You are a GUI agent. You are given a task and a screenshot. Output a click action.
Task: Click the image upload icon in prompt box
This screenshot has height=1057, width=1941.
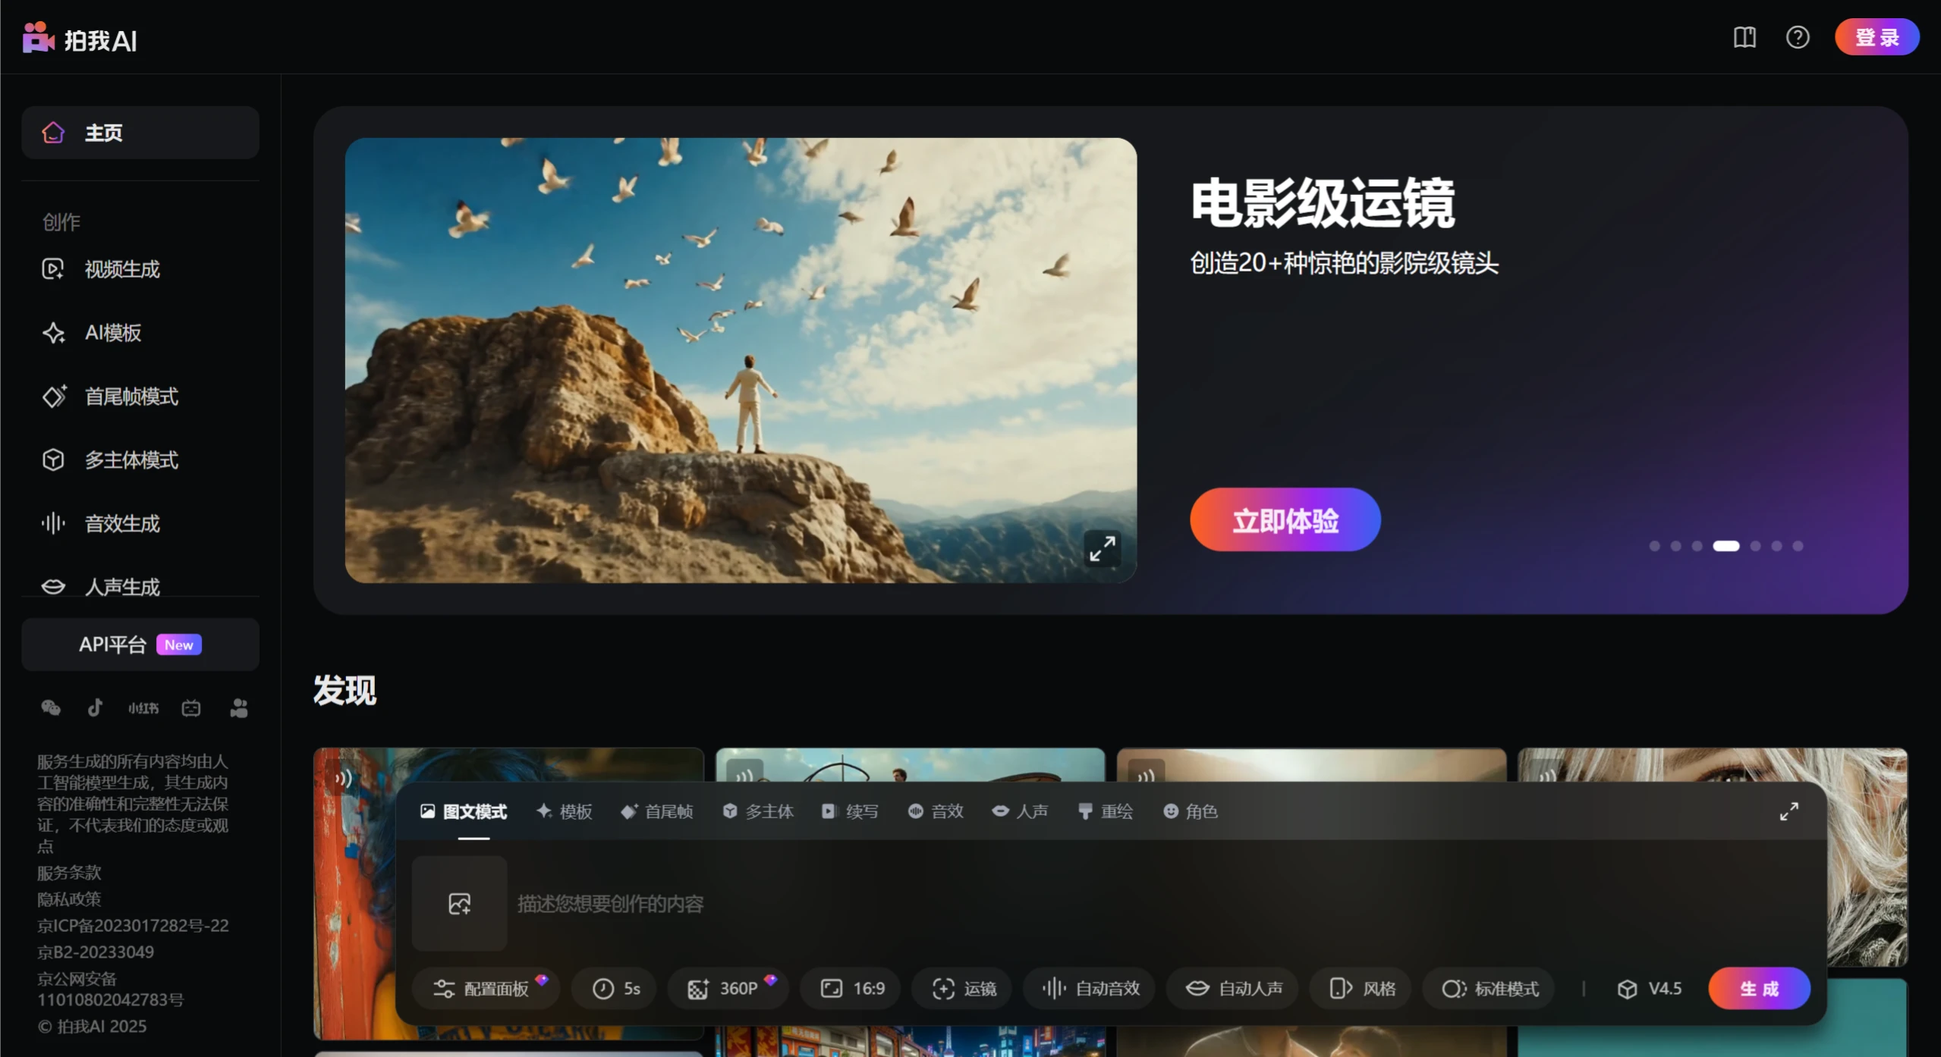[x=459, y=903]
